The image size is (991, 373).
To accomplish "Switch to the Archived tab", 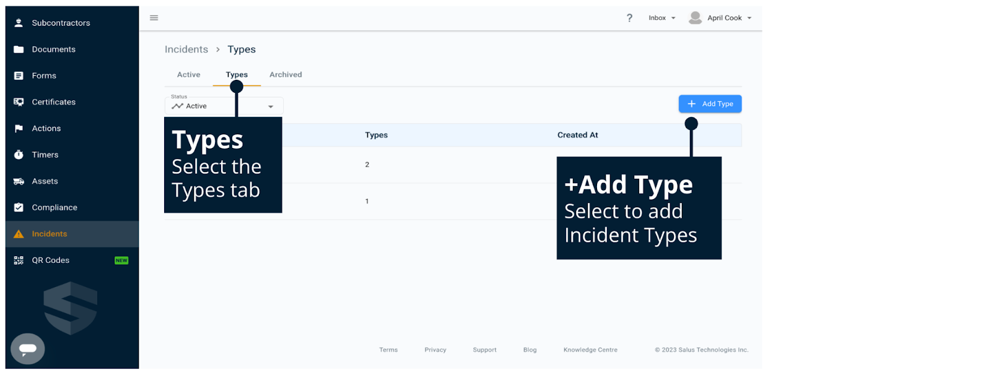I will point(286,75).
